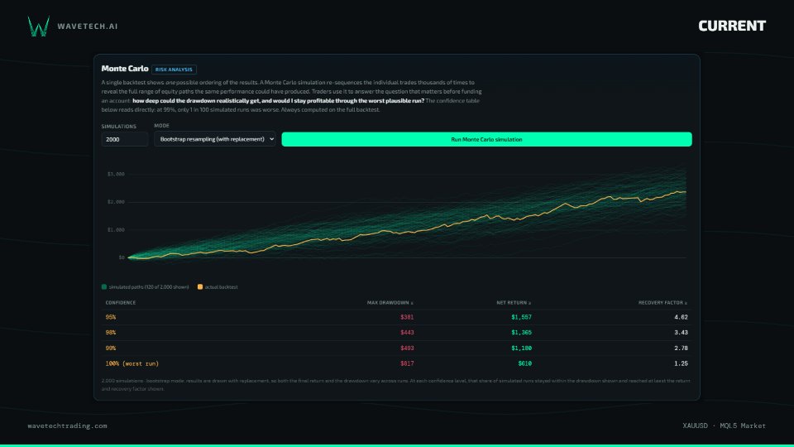Click the XAUUSD · MQL5 Market footer text

pyautogui.click(x=725, y=425)
